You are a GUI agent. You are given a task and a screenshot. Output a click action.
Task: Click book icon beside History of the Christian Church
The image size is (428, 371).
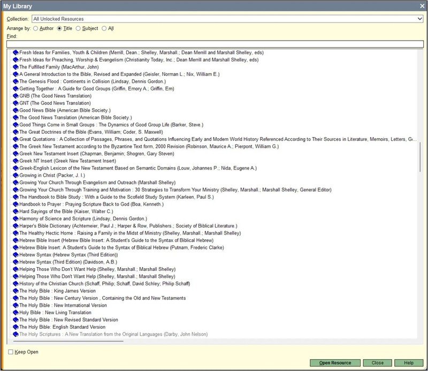(16, 284)
